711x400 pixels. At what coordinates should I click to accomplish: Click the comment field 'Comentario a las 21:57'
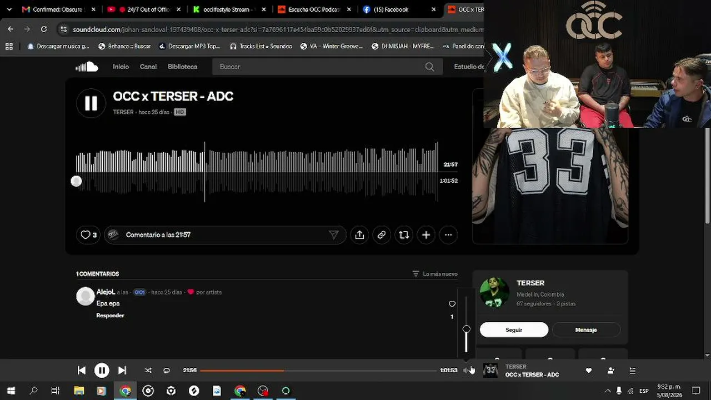click(x=225, y=235)
